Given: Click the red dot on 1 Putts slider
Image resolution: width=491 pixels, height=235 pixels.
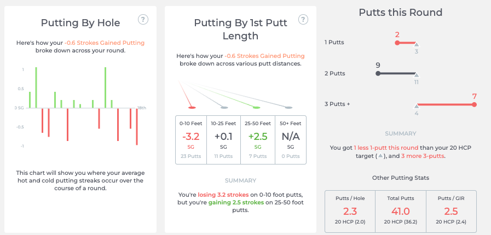Looking at the screenshot, I should pos(397,43).
